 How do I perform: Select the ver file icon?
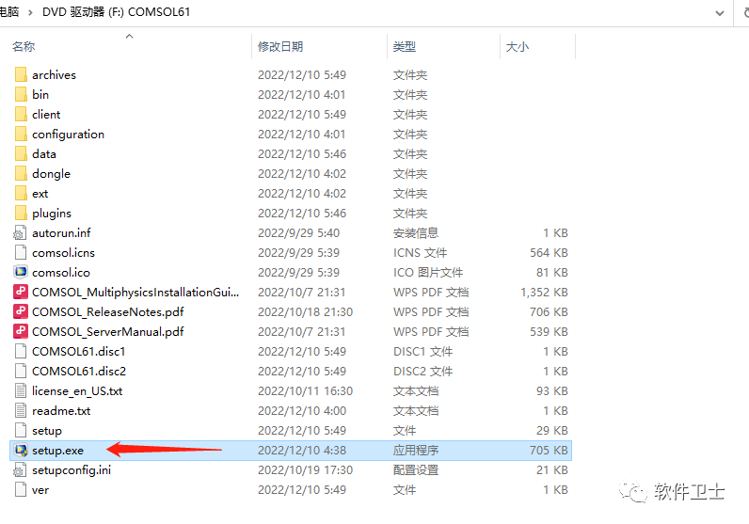pos(21,489)
